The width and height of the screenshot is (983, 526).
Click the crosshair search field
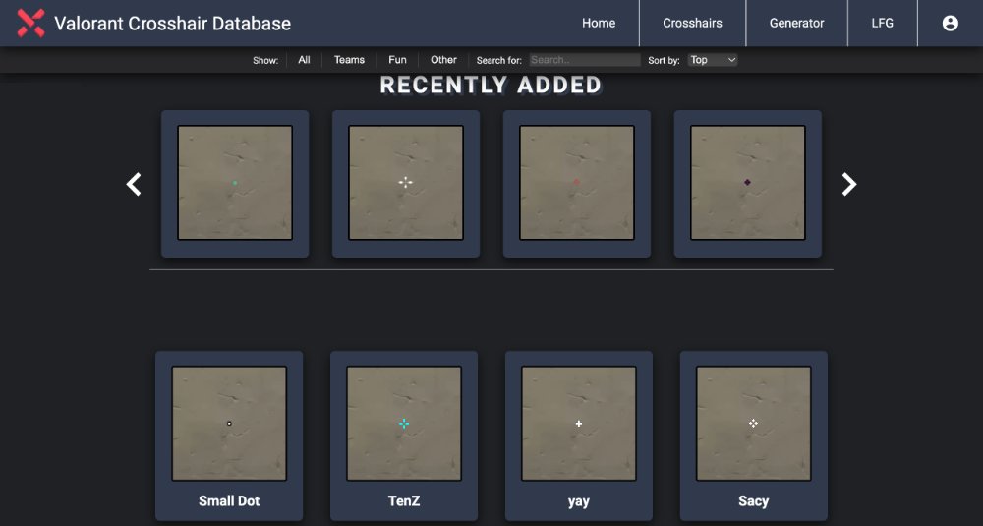(x=585, y=60)
